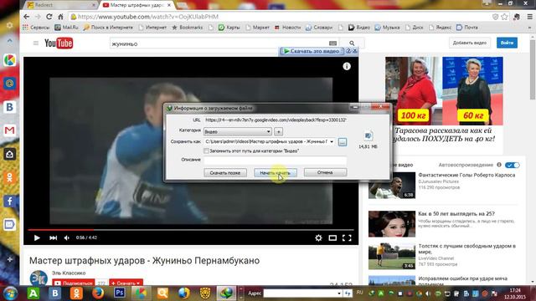
Task: Open Скачать dropdown under video title
Action: [126, 283]
